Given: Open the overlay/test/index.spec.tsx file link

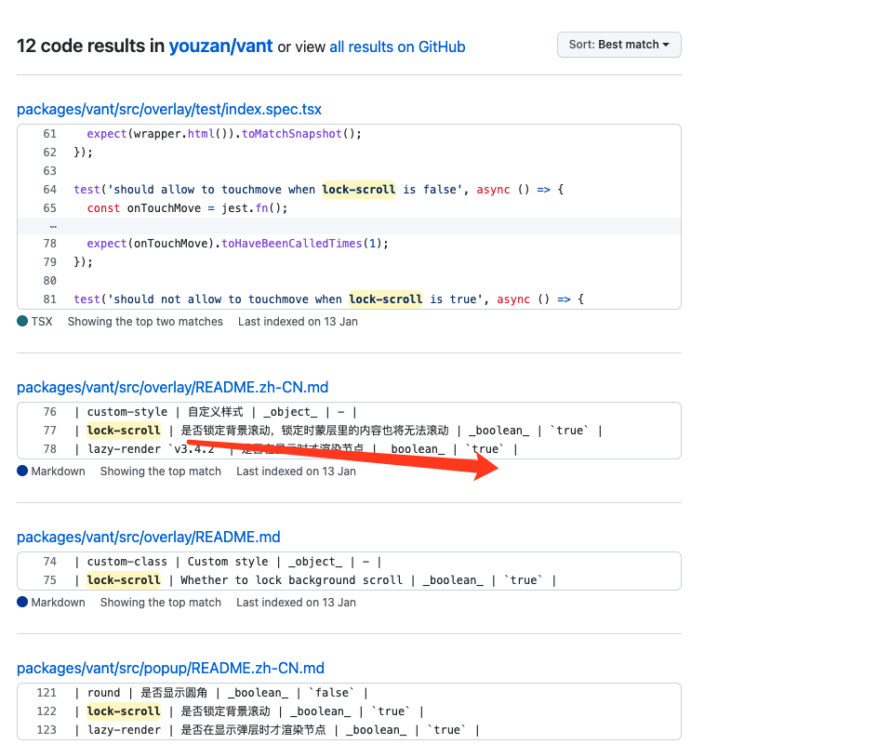Looking at the screenshot, I should pyautogui.click(x=169, y=110).
